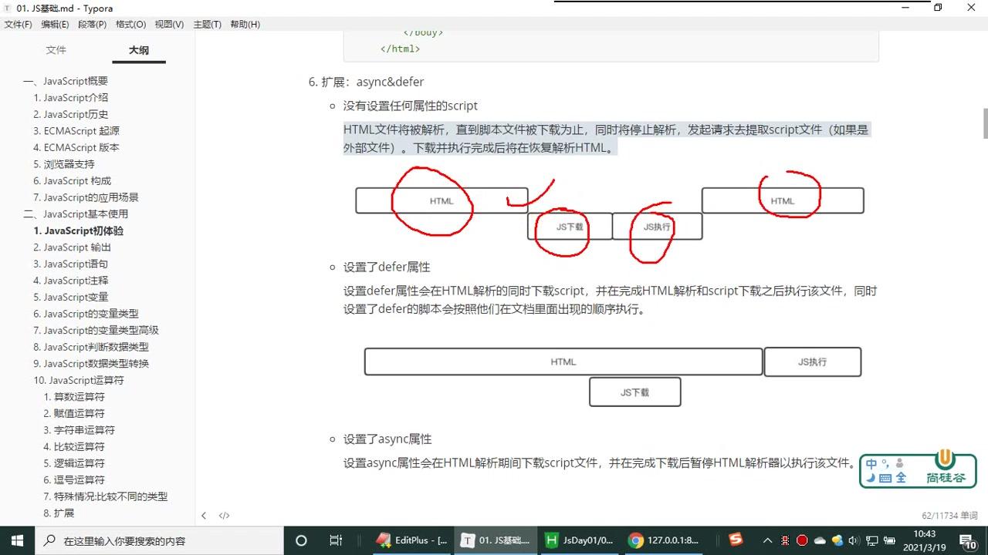Expand hidden system tray icons
The width and height of the screenshot is (988, 555).
[768, 540]
